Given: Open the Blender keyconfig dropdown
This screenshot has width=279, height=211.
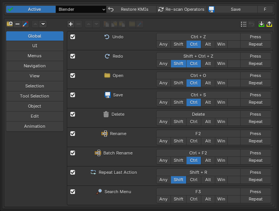Looking at the screenshot, I should [81, 9].
